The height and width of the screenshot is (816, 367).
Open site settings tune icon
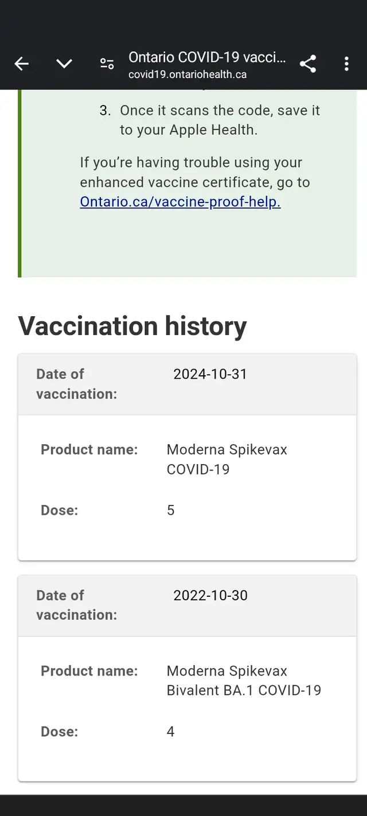[x=107, y=64]
